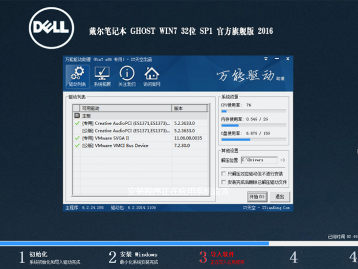
Task: Minimize the 万能驱动助理 window
Action: [x=277, y=59]
